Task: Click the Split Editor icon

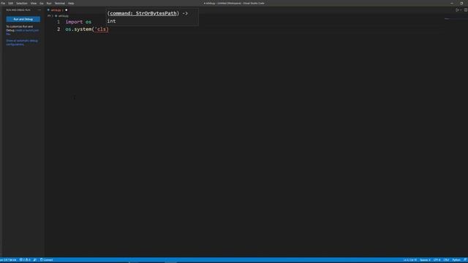Action: tap(466, 9)
